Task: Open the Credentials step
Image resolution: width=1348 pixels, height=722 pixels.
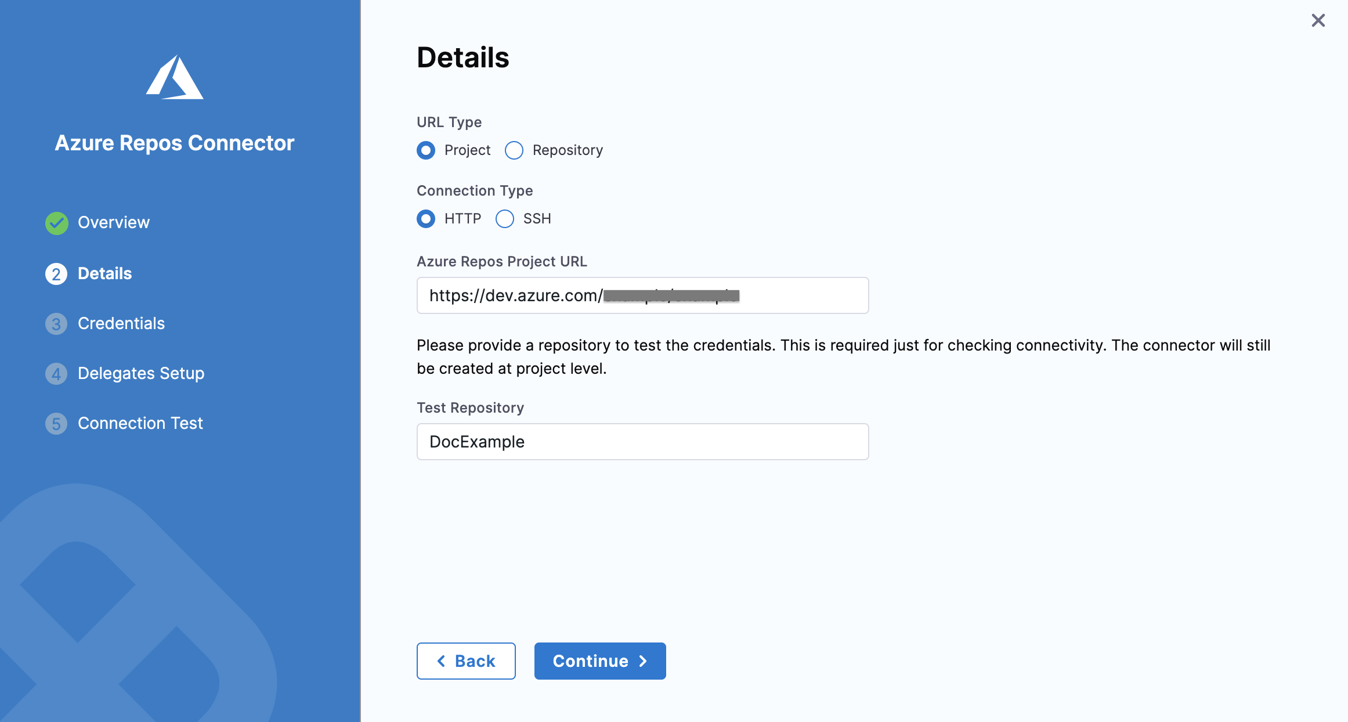Action: [x=121, y=324]
